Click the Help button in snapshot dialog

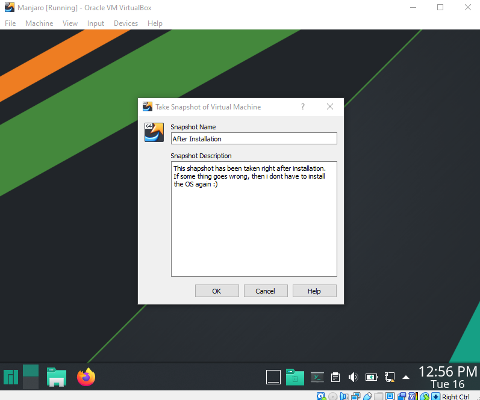[314, 291]
